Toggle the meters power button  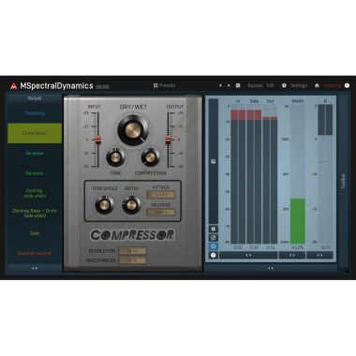(x=214, y=246)
